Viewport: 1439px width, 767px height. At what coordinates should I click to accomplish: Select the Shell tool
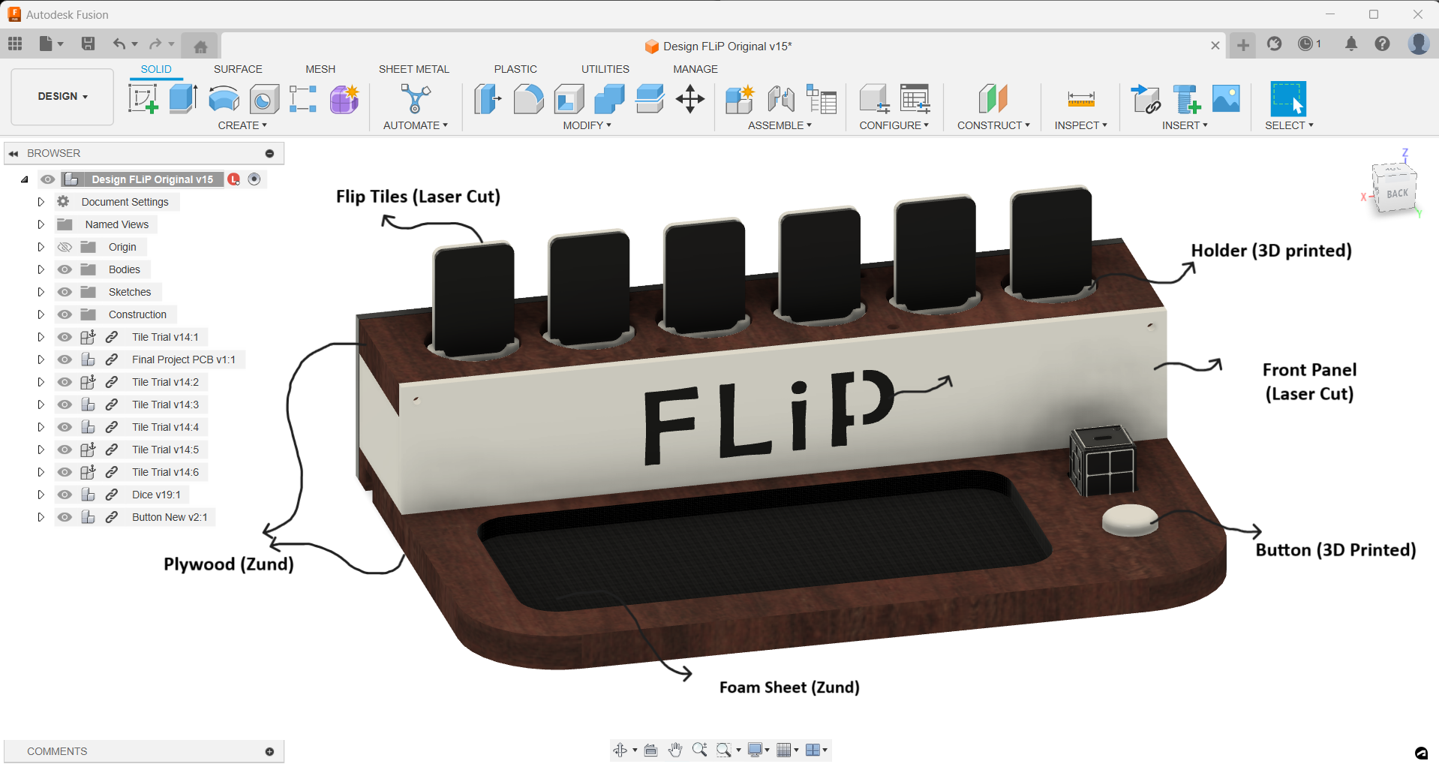(x=569, y=99)
